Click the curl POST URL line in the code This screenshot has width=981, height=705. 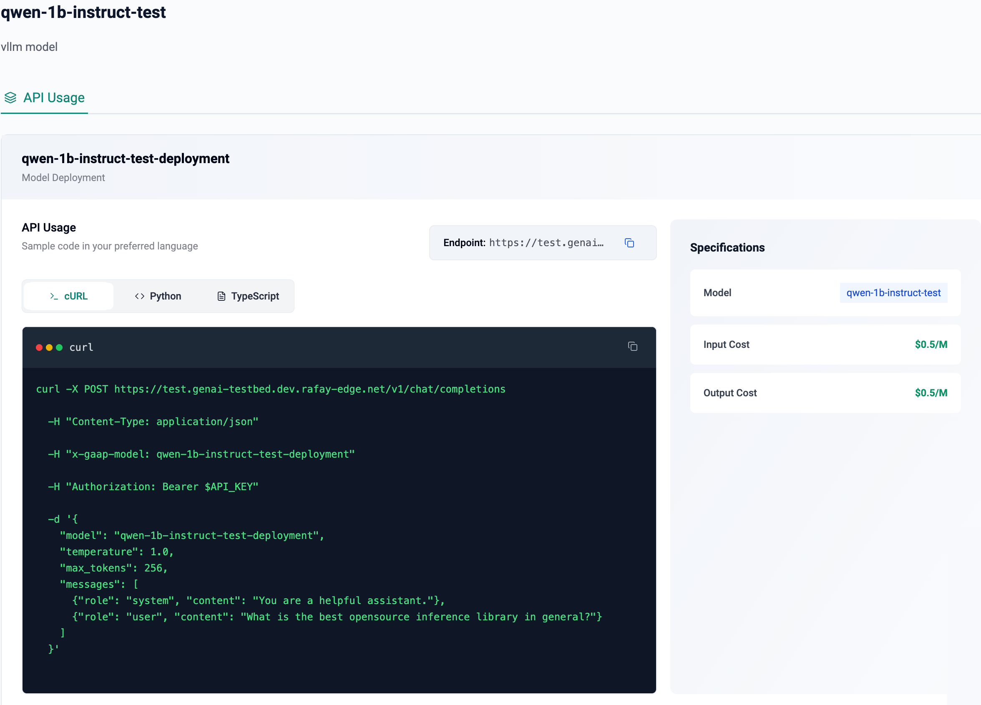click(270, 389)
